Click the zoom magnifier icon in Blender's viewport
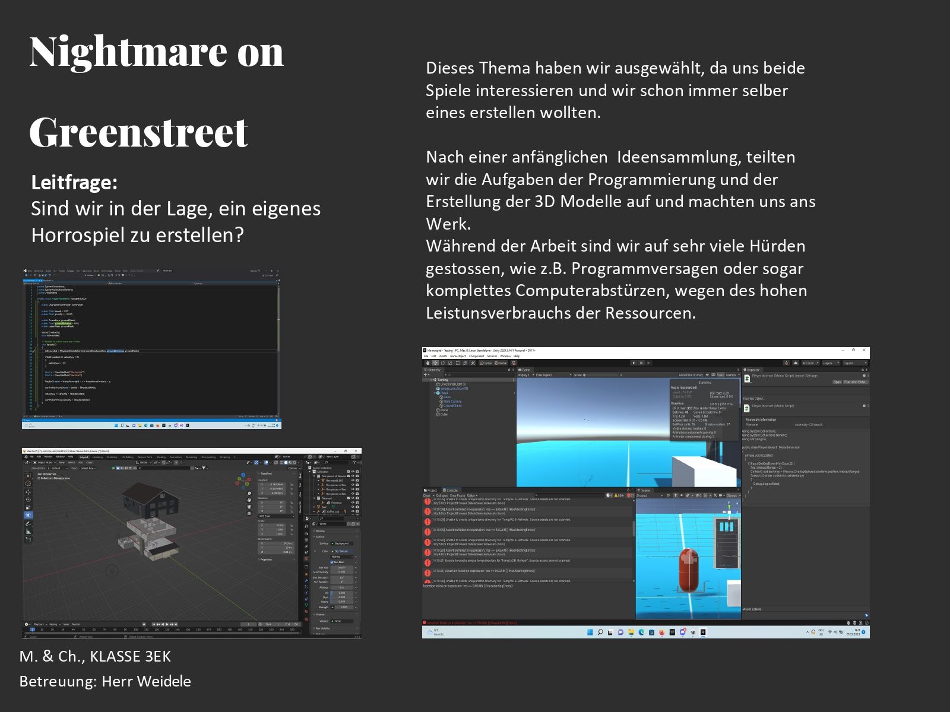 [249, 493]
